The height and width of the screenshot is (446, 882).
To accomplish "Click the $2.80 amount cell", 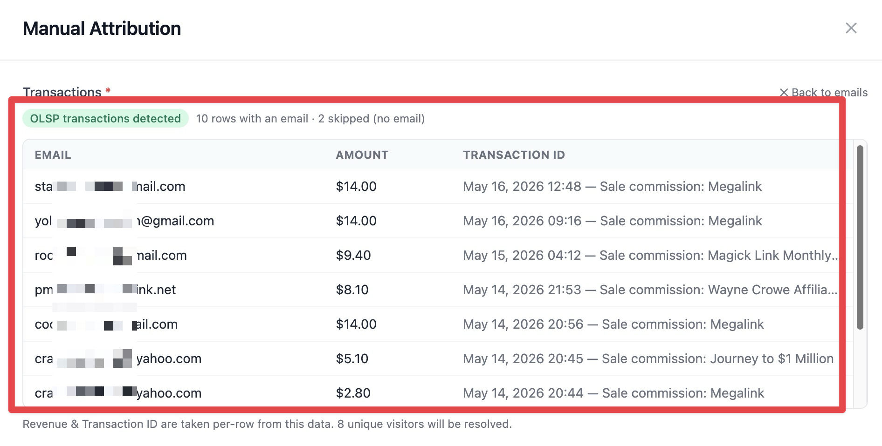I will click(353, 393).
